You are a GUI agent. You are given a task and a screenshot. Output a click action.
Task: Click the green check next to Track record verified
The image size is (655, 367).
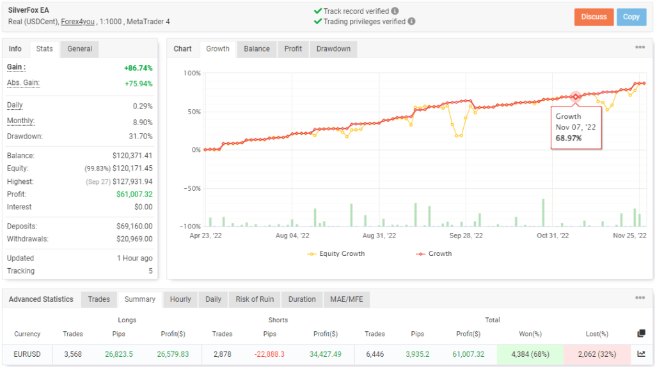318,11
